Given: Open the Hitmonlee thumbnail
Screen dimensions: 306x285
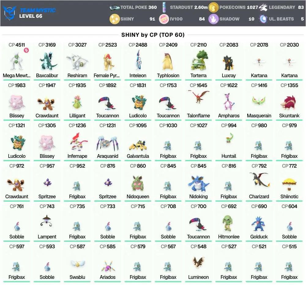Looking at the screenshot, I should (x=228, y=223).
